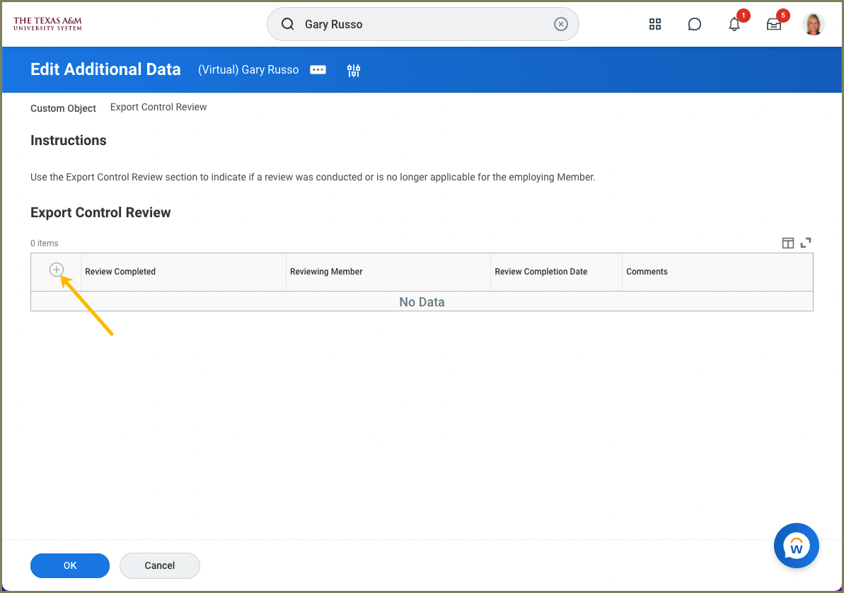Click the Texas A&M University System logo
Viewport: 844px width, 593px height.
coord(47,24)
